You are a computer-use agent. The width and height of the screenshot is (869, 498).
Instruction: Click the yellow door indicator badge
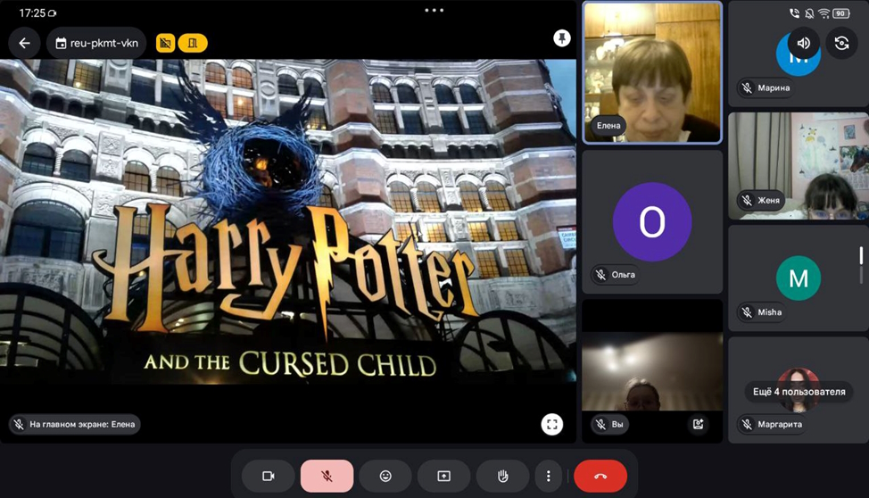(193, 43)
